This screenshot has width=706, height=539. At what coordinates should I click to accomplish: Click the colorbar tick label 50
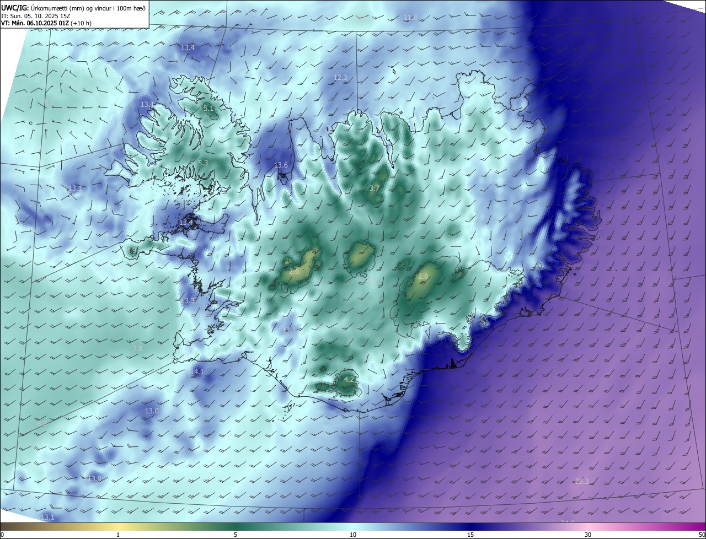pyautogui.click(x=702, y=535)
